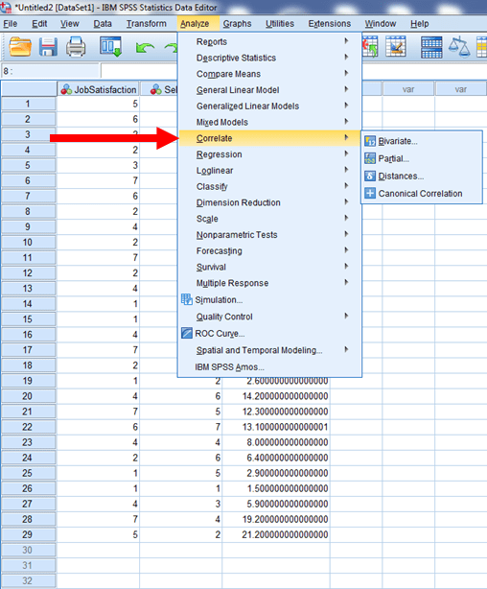The width and height of the screenshot is (487, 589).
Task: Choose ROC Curve... menu entry
Action: tap(269, 334)
